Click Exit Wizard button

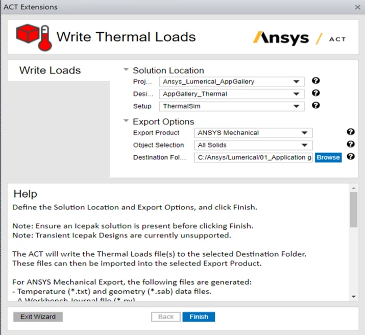click(38, 317)
